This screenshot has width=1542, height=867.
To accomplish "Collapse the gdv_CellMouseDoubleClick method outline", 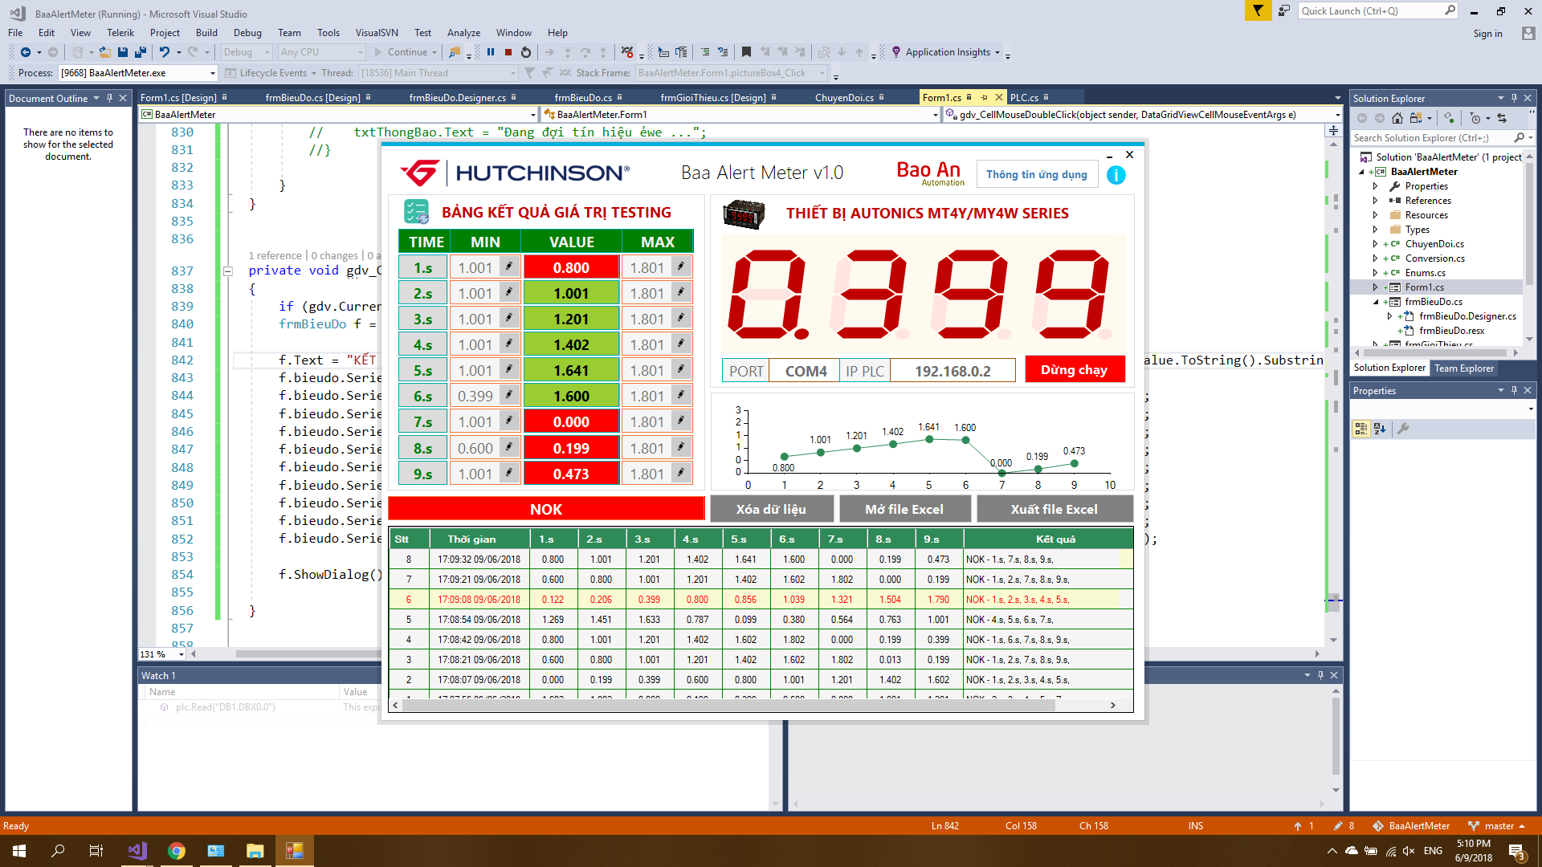I will click(228, 271).
